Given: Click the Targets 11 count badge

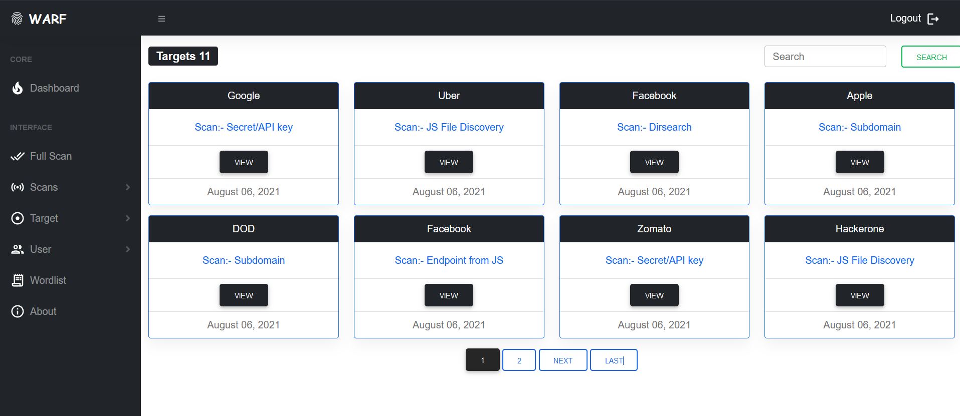Looking at the screenshot, I should (183, 56).
